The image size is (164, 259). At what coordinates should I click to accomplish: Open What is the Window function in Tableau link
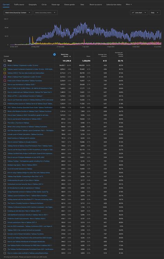29,111
